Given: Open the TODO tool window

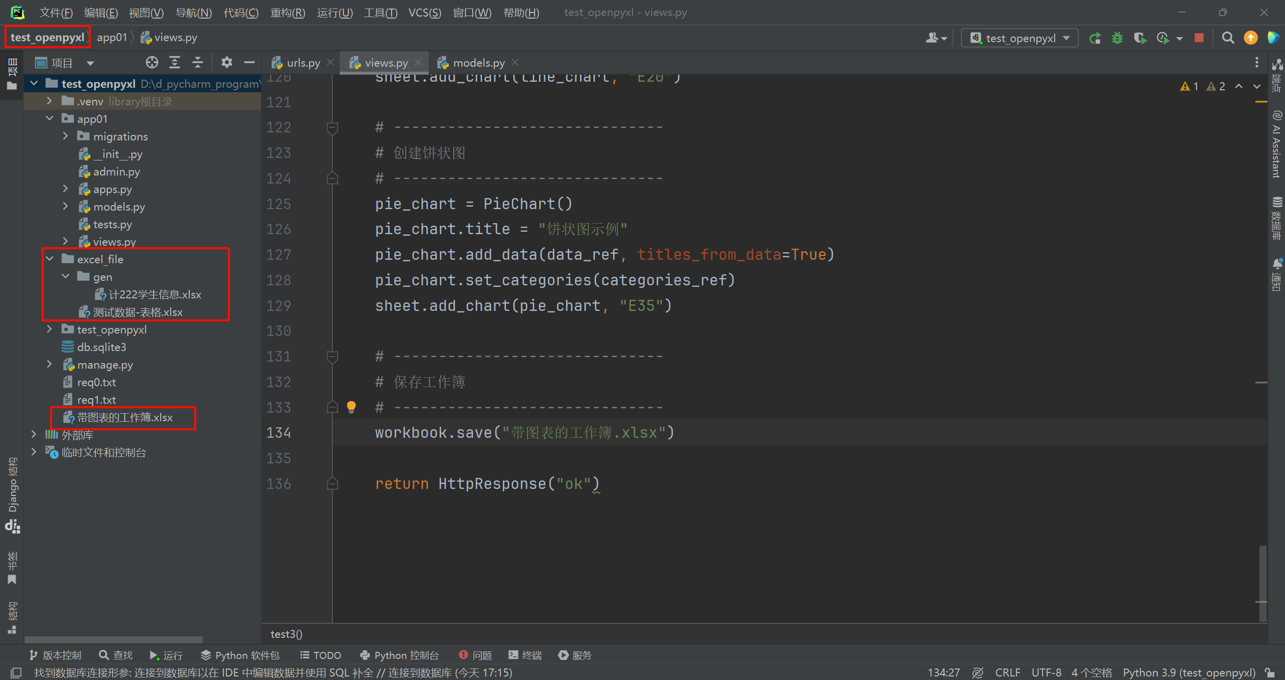Looking at the screenshot, I should click(x=320, y=655).
